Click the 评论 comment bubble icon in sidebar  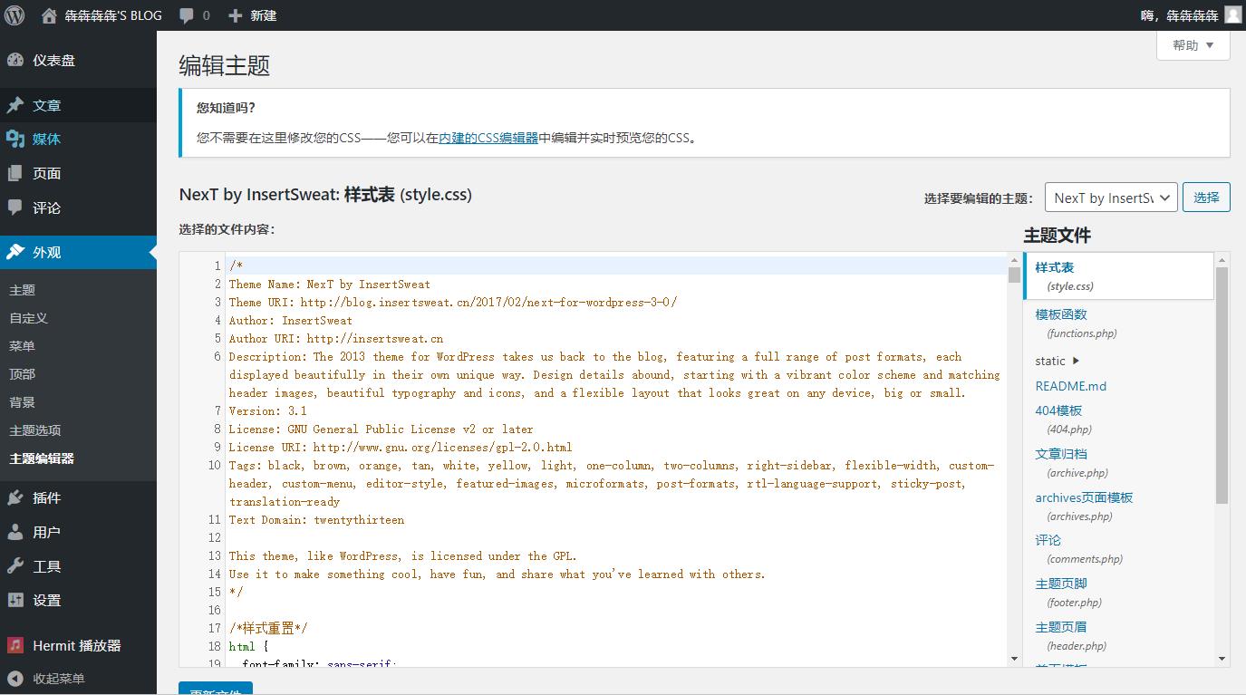click(x=15, y=208)
